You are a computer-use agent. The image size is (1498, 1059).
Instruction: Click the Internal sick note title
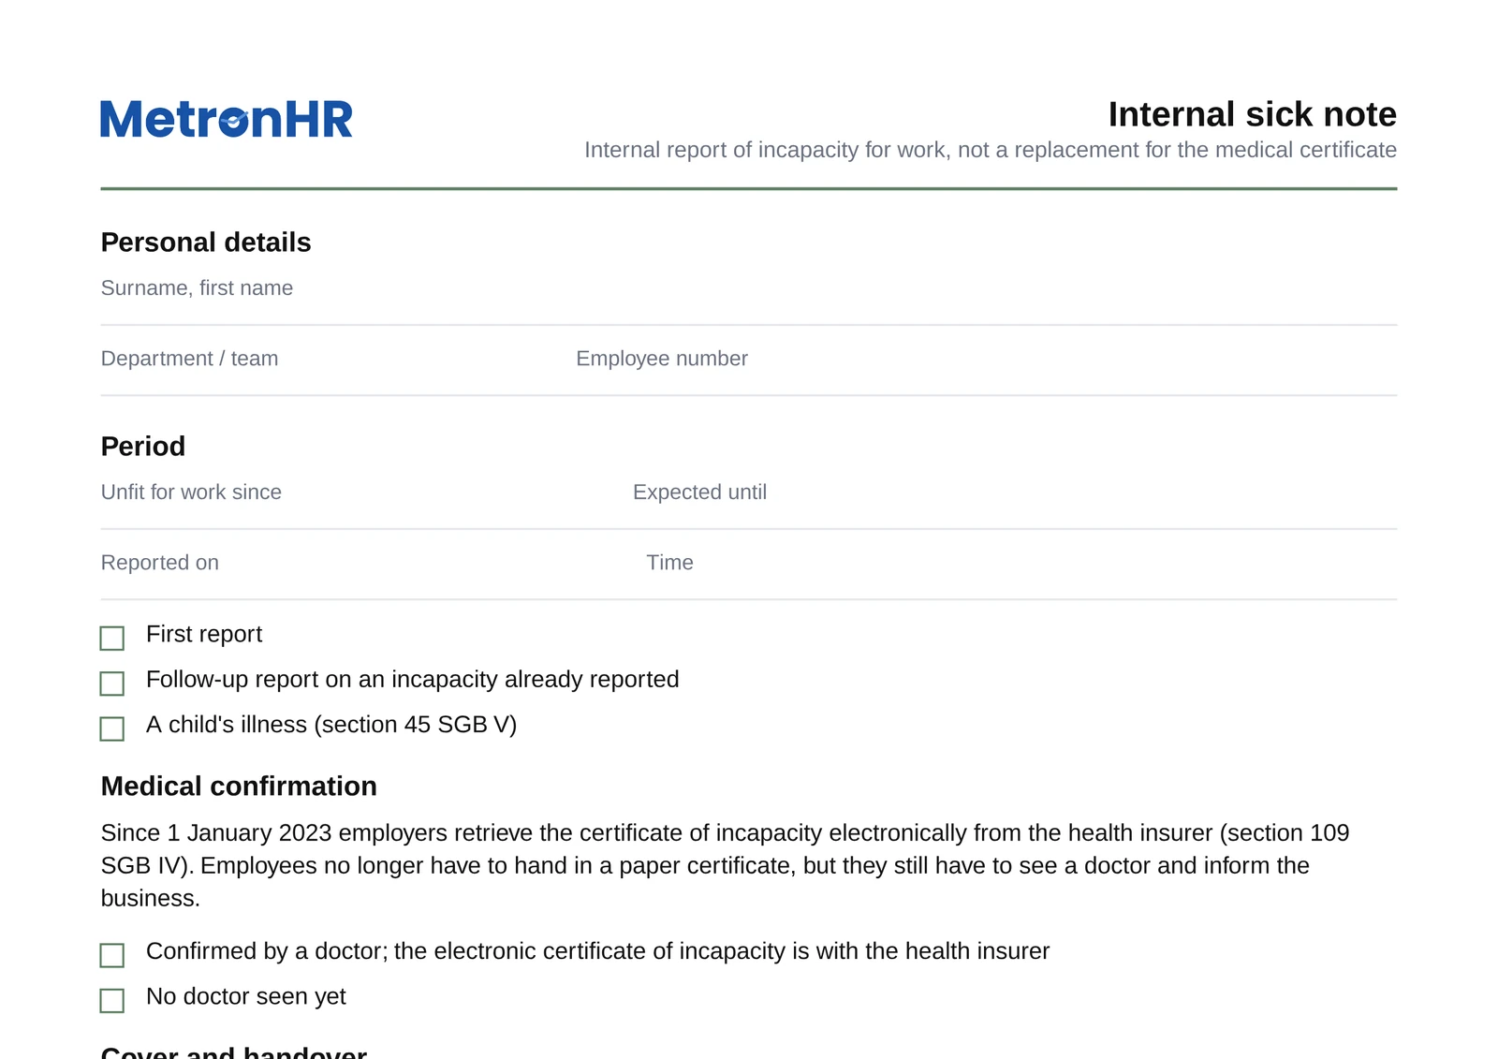point(1252,114)
